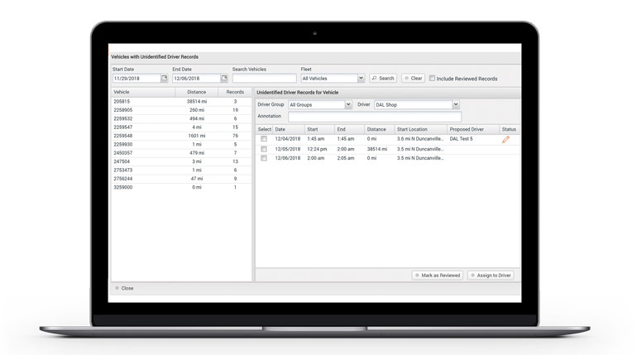Click the 12:24 pm start time cell
This screenshot has height=355, width=637.
pos(317,149)
